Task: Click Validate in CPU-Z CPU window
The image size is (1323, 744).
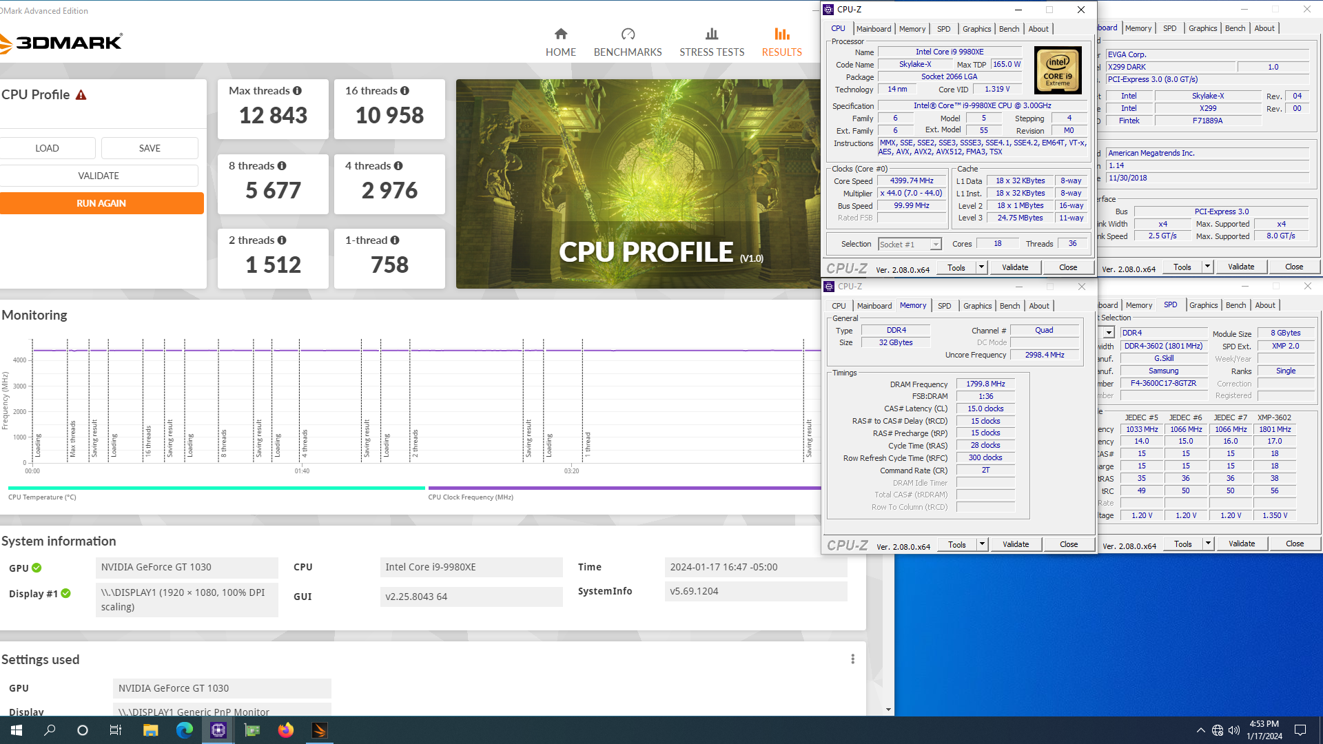Action: click(x=1015, y=267)
